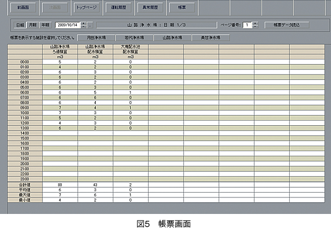The image size is (331, 231).
Task: Click total value 43 in 合計値 row
Action: pos(95,185)
